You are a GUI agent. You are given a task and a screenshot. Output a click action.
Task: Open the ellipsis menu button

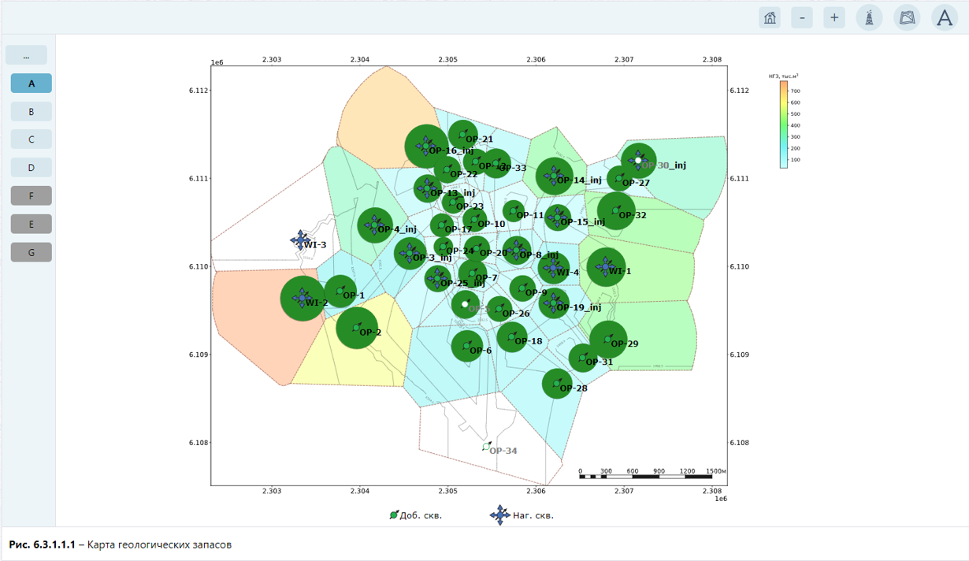[26, 55]
